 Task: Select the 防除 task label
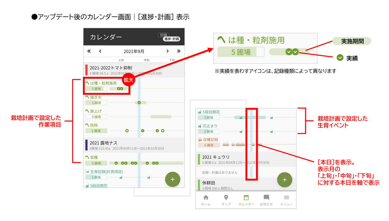tap(94, 125)
